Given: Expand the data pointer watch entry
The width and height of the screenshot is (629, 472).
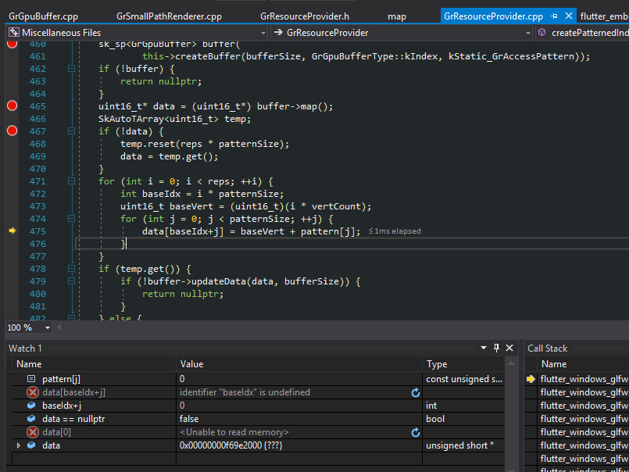Looking at the screenshot, I should point(19,445).
